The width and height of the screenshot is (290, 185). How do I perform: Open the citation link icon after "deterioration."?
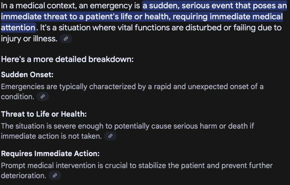(55, 176)
